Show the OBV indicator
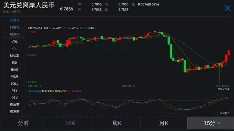Viewport: 234px width, 131px height. (15, 98)
